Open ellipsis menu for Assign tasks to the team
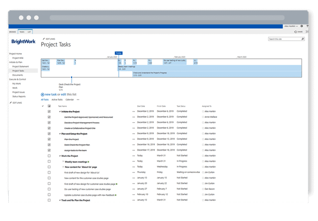Screen dimensions: 318x221 pos(133,150)
